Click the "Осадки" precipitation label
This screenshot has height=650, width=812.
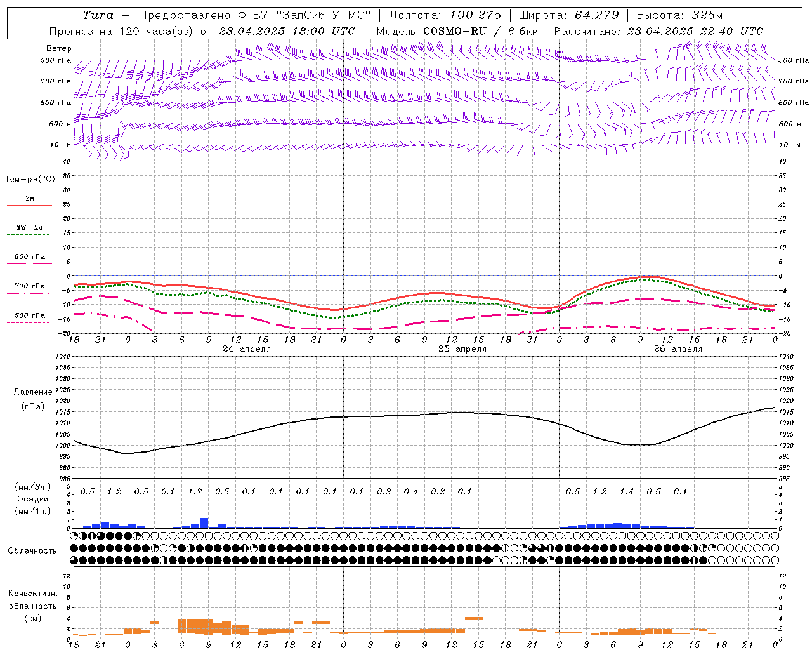pos(33,499)
